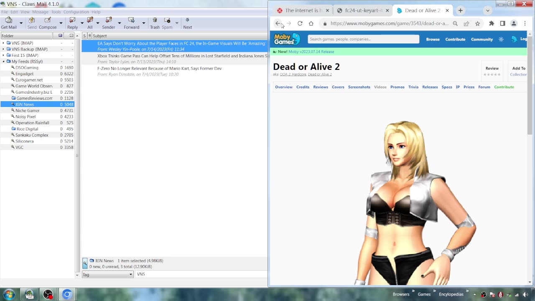The width and height of the screenshot is (535, 301).
Task: Open the Credits link on MobyGames
Action: coord(303,87)
